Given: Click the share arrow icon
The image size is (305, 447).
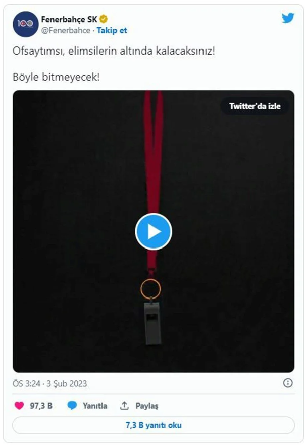Looking at the screenshot, I should click(124, 405).
